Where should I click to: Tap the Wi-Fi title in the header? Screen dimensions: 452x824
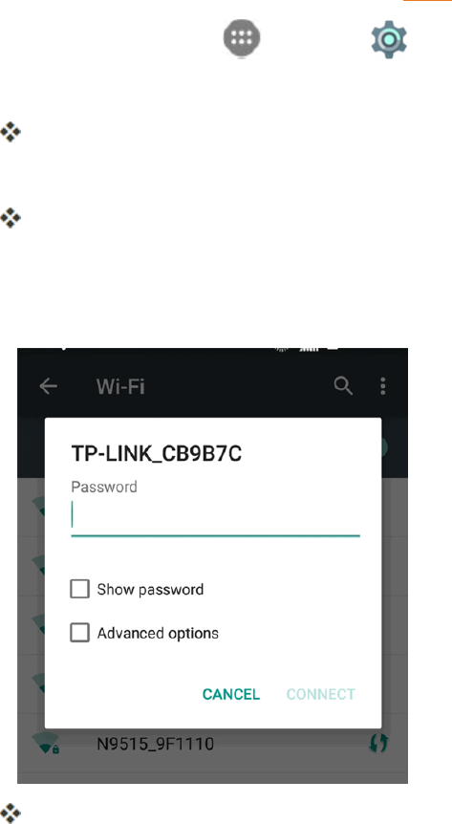click(120, 387)
